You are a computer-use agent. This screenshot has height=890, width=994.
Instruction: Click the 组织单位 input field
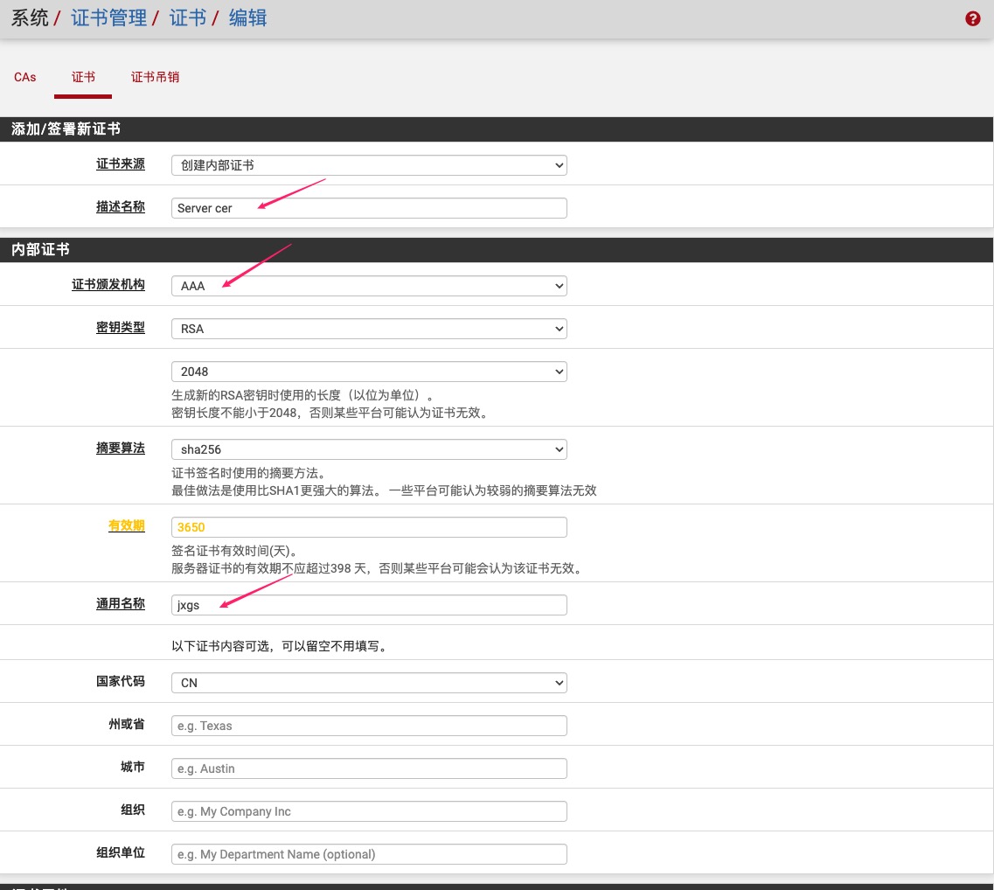coord(369,854)
